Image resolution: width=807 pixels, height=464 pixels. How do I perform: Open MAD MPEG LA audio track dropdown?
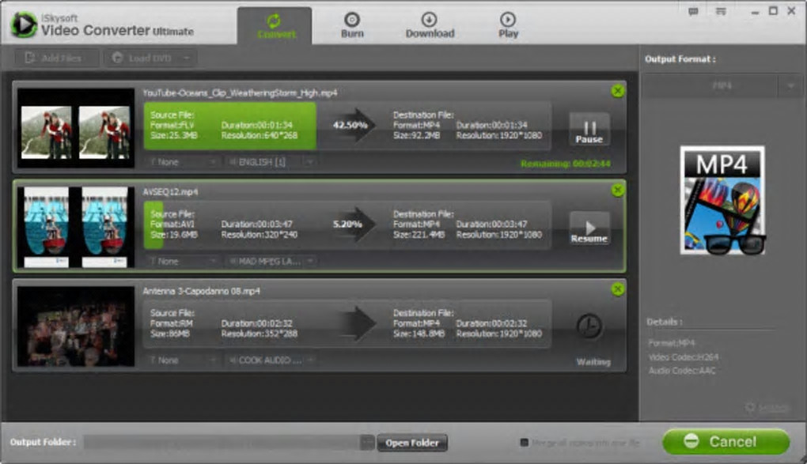pos(271,262)
